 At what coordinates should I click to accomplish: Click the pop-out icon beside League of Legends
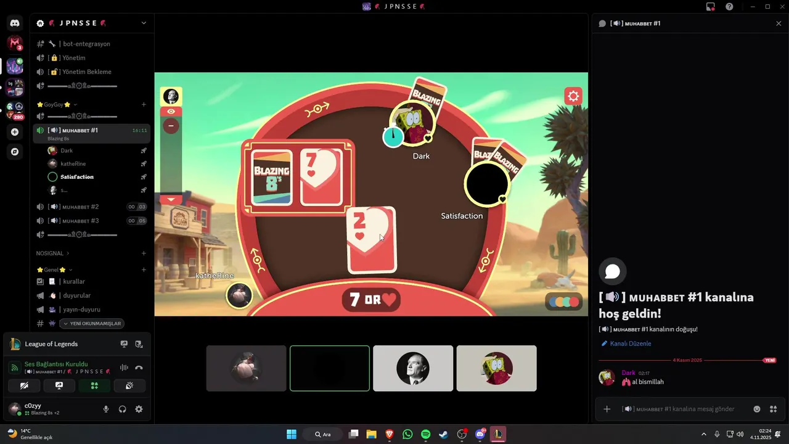pyautogui.click(x=139, y=344)
